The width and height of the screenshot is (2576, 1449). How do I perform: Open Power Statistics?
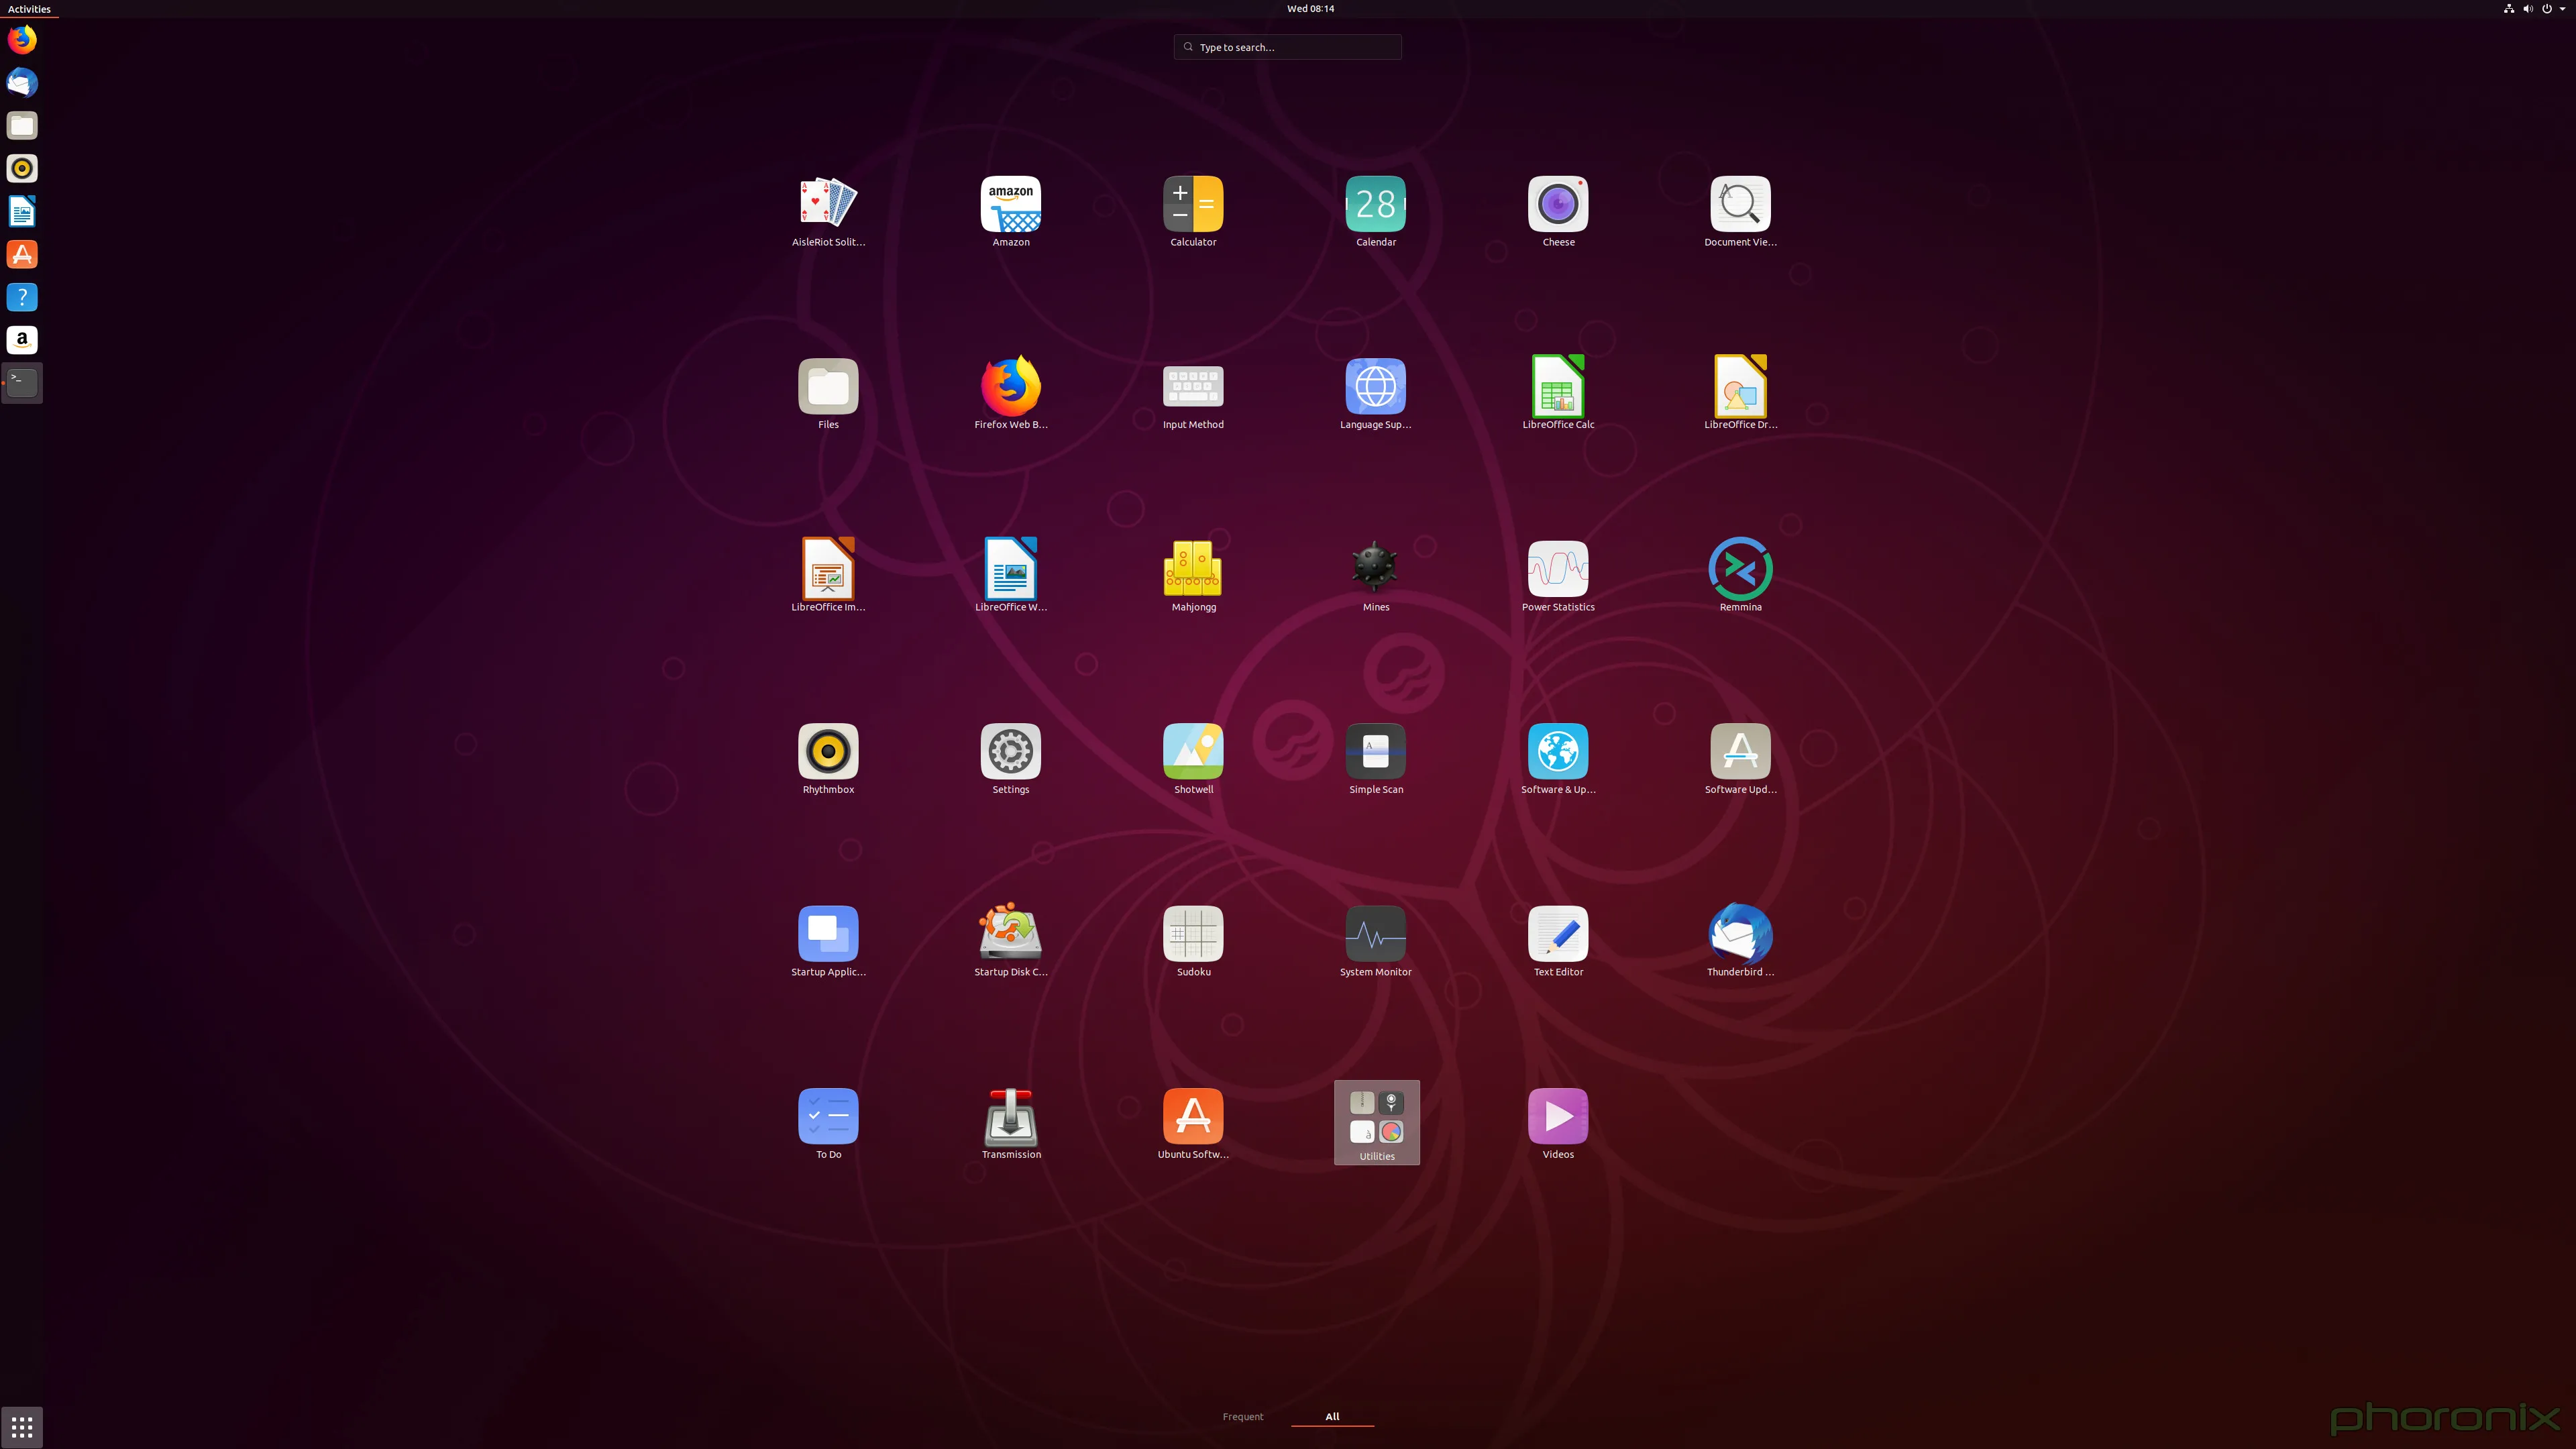tap(1558, 577)
